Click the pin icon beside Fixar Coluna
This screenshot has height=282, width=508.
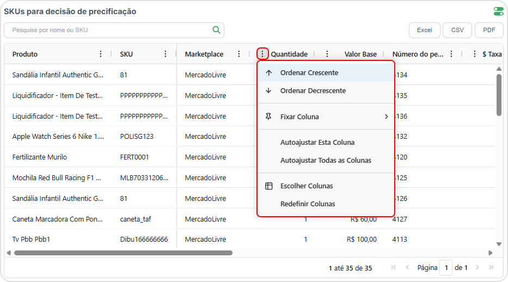click(268, 117)
